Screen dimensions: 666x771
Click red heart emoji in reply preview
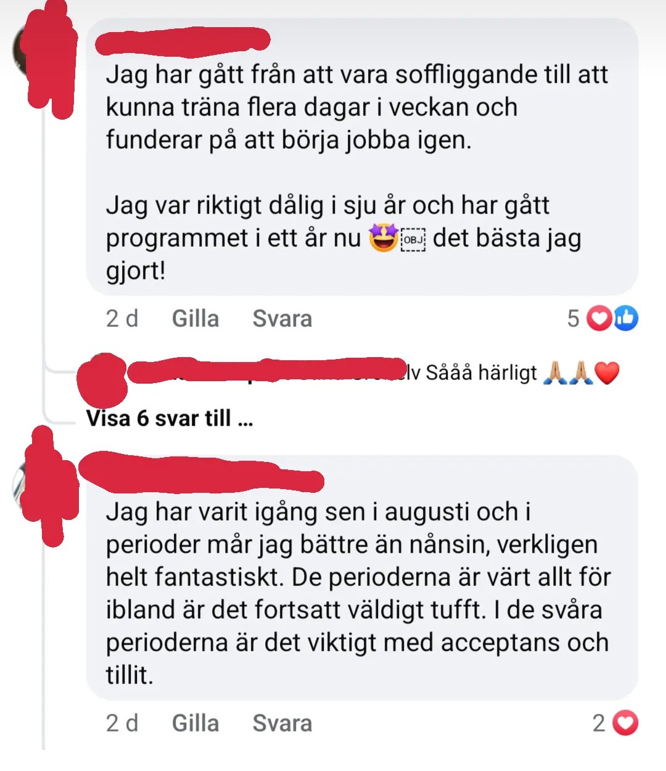coord(607,373)
